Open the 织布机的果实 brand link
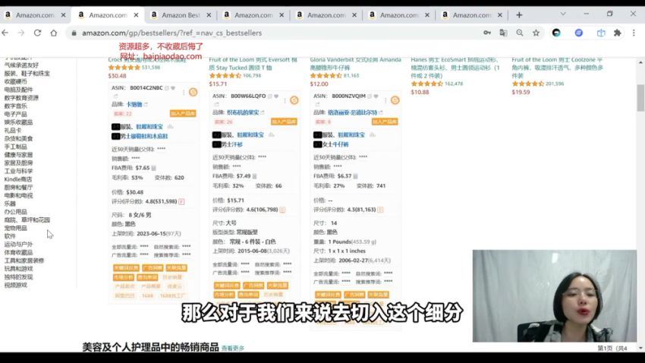The height and width of the screenshot is (363, 645). tap(243, 112)
